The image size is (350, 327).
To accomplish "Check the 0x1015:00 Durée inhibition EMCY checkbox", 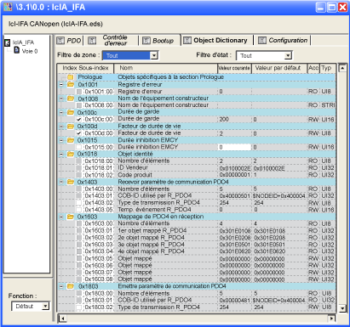I will coord(79,147).
